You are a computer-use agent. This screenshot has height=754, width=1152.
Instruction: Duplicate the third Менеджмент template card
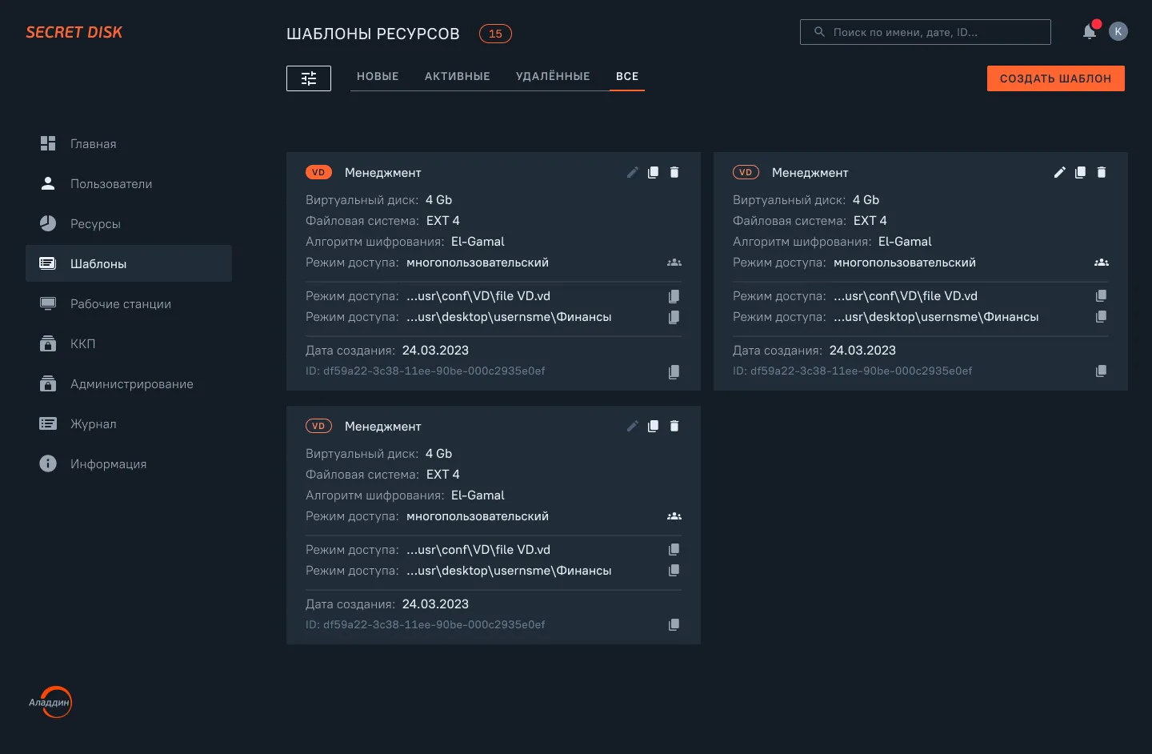(x=653, y=426)
